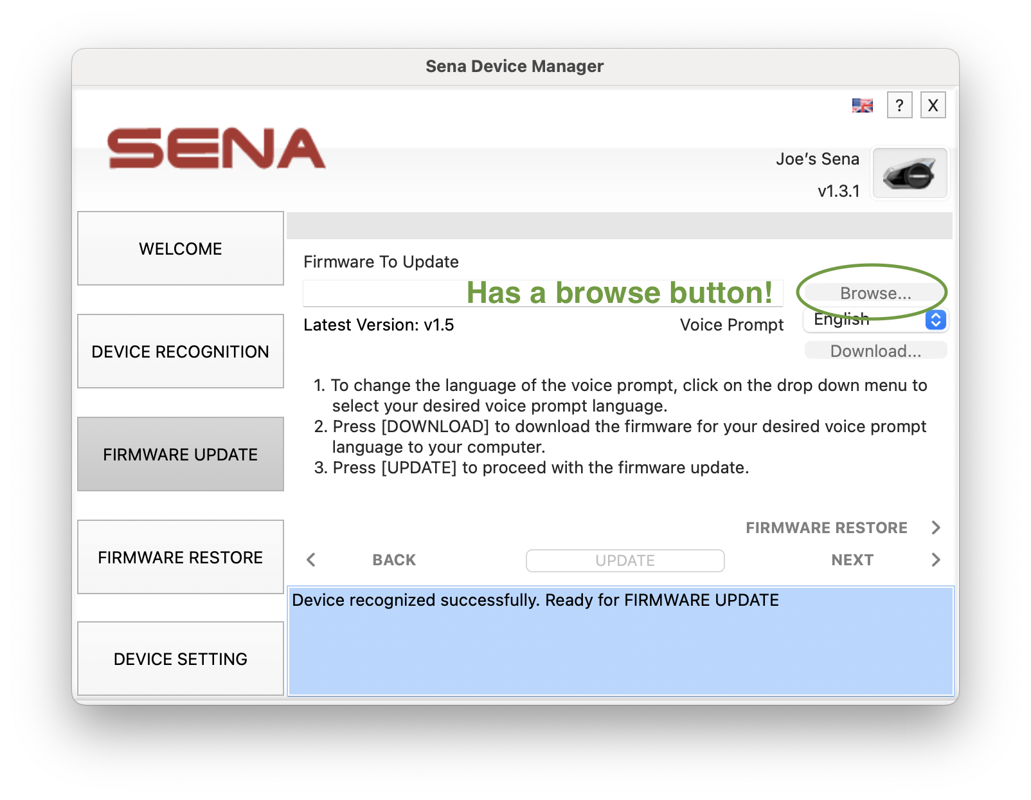
Task: Click the UK flag language icon
Action: click(x=862, y=105)
